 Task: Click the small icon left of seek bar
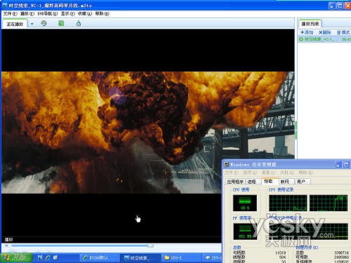(6, 245)
